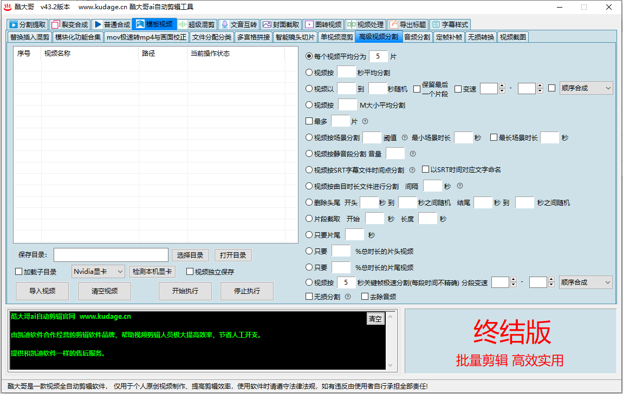Open the 分割提取 tab
Viewport: 623px width, 394px height.
coord(28,24)
